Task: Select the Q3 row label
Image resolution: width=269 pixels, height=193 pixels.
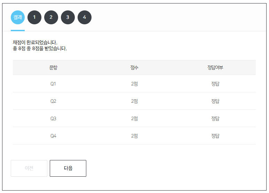Action: click(53, 119)
